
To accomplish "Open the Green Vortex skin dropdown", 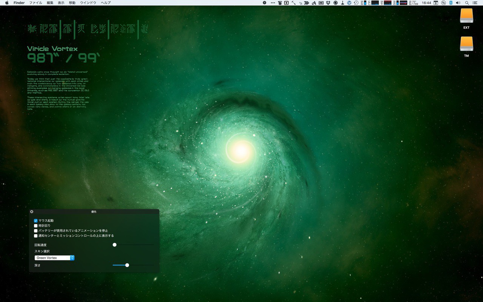I will click(54, 258).
